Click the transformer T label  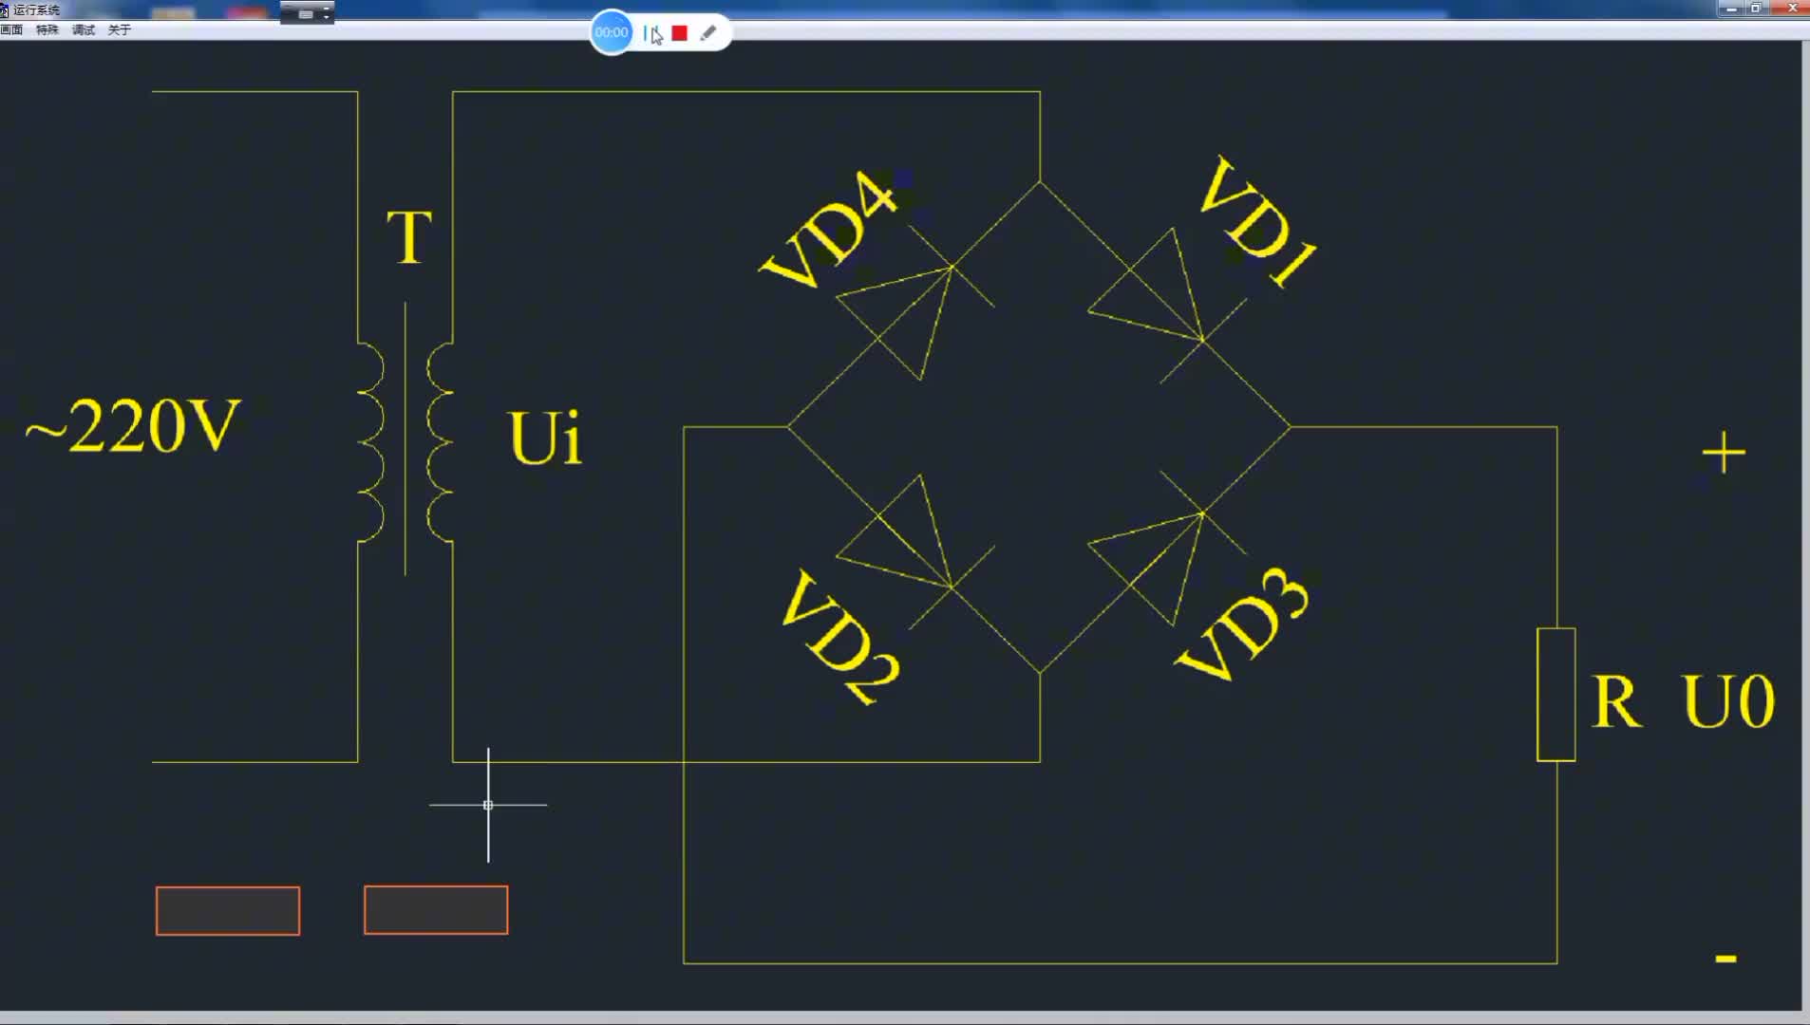(409, 237)
